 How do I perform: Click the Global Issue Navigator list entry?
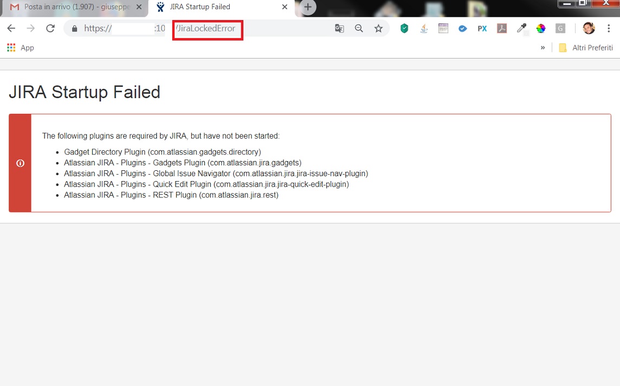216,173
